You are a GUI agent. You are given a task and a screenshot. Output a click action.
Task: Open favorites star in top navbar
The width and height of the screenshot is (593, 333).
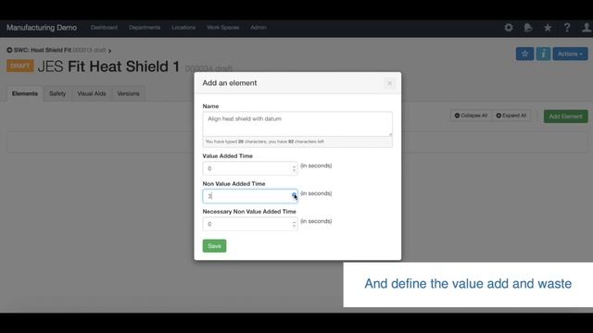pyautogui.click(x=548, y=28)
